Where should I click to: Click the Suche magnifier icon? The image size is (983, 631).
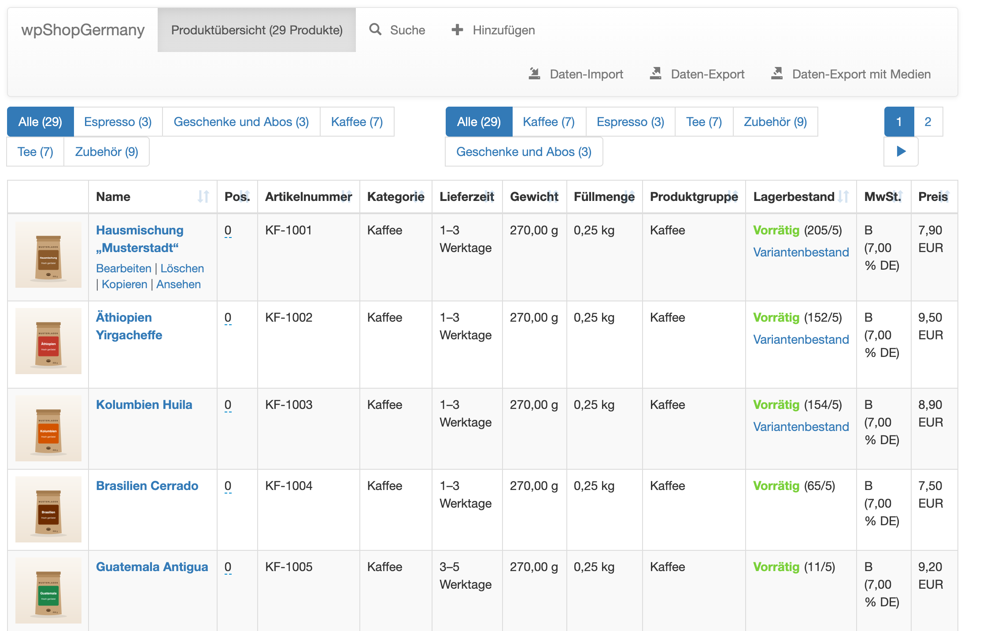click(x=375, y=30)
